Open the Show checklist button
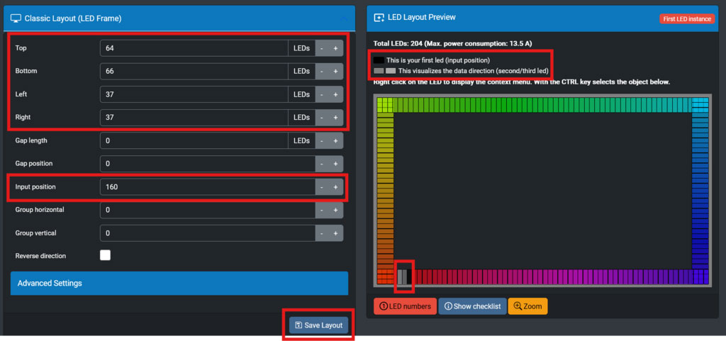Screen dimensions: 726x341 (x=472, y=306)
